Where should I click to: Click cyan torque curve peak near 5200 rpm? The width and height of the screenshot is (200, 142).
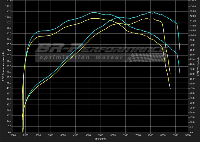[x=94, y=12]
